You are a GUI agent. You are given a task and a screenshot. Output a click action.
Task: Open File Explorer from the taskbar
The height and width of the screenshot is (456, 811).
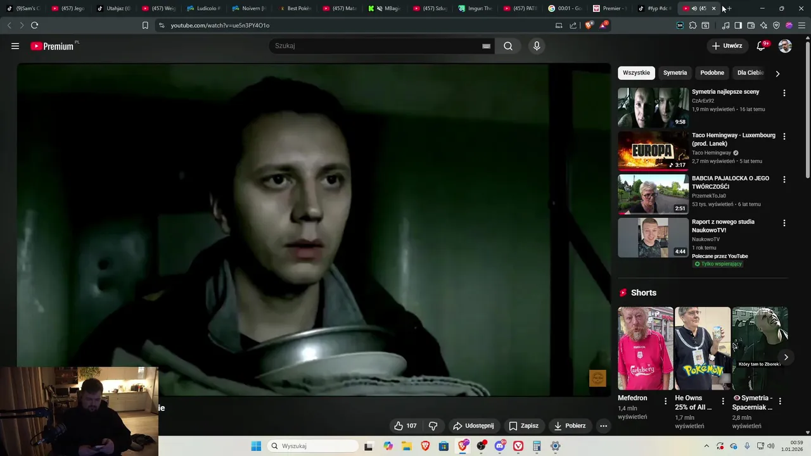pos(406,446)
